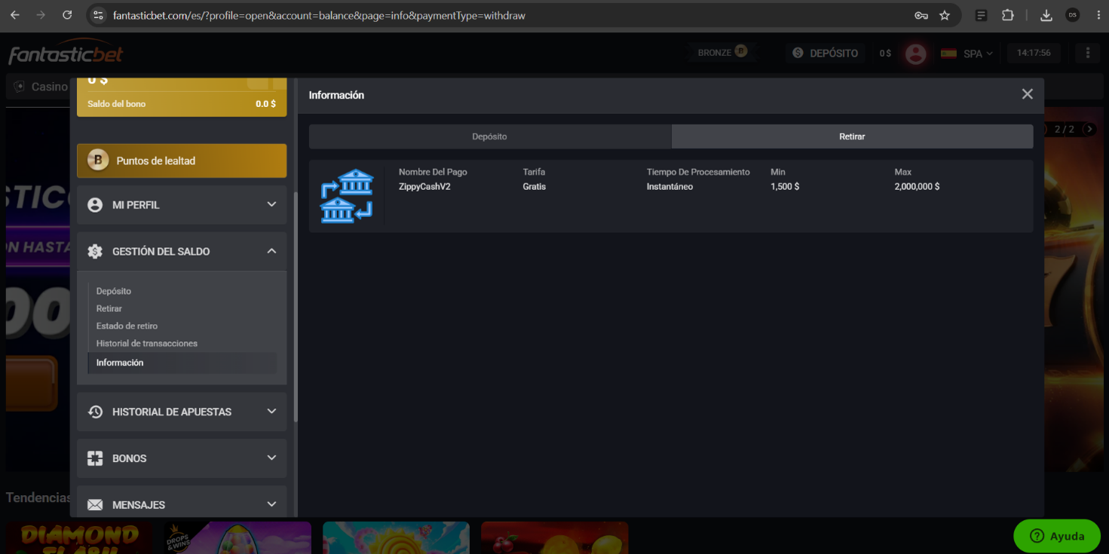Expand the MI PERFIL section

[x=182, y=205]
